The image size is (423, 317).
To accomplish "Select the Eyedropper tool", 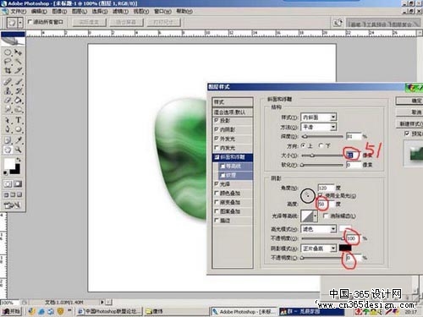I will click(x=19, y=140).
